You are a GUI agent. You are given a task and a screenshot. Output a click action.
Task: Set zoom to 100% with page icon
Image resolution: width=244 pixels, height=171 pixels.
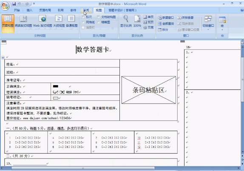pos(137,21)
